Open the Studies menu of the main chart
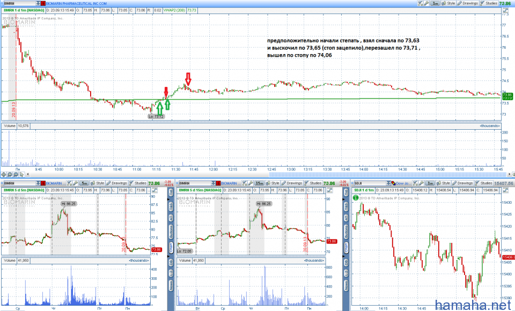 (x=488, y=3)
